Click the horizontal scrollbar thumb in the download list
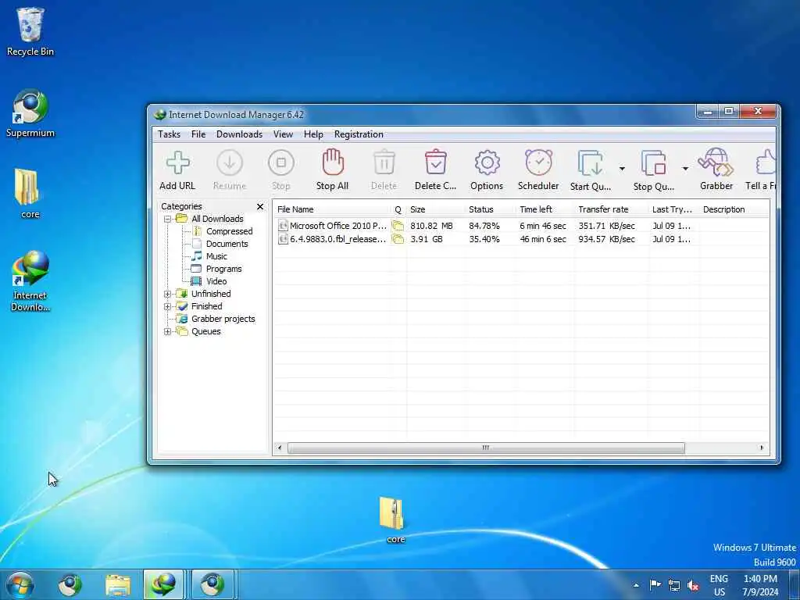The height and width of the screenshot is (600, 800). click(486, 448)
